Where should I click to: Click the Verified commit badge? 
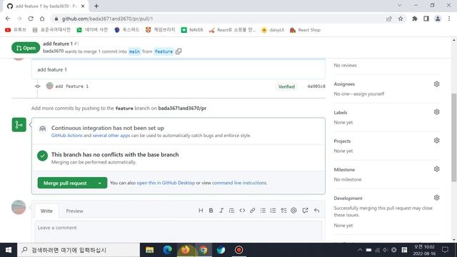point(286,86)
